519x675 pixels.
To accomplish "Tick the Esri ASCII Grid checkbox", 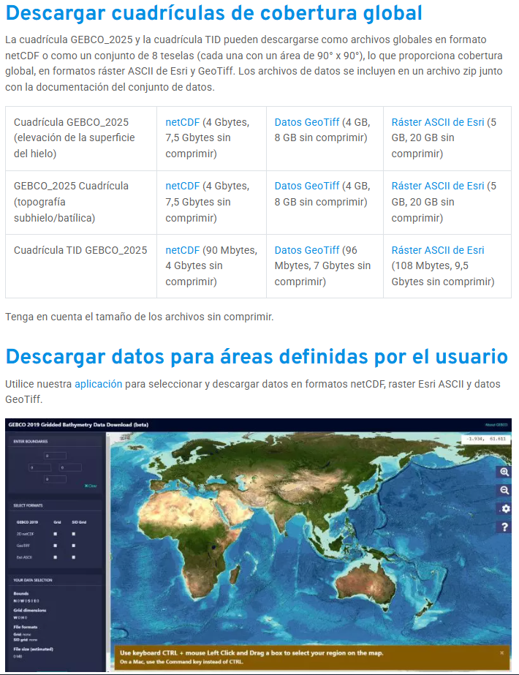I will coord(56,557).
